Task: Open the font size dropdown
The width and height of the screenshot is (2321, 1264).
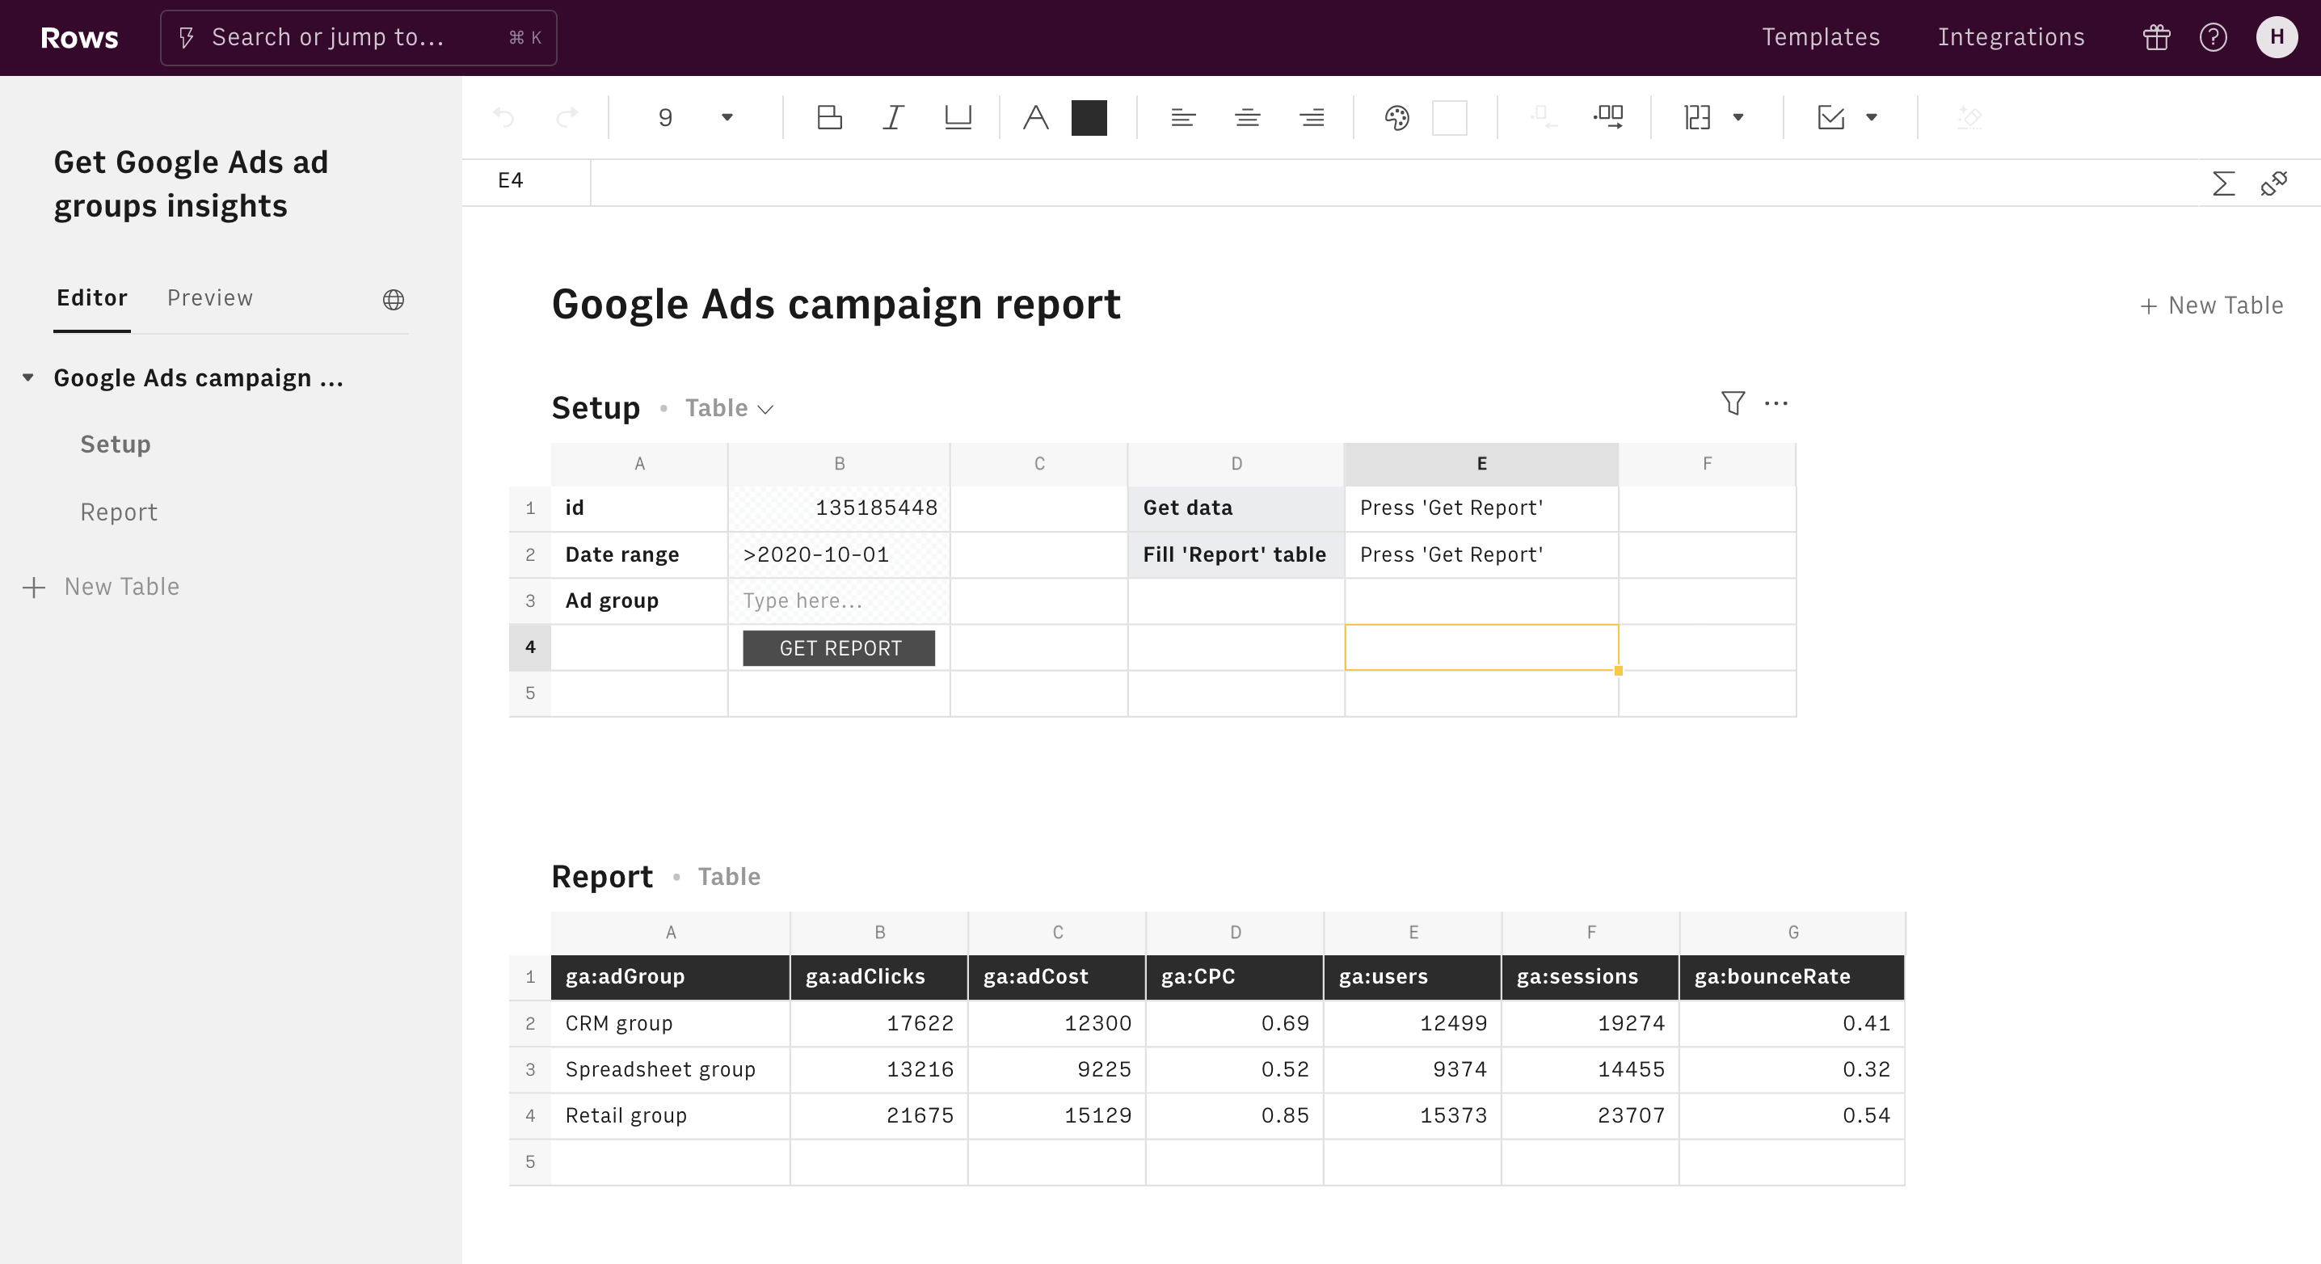Action: tap(727, 117)
